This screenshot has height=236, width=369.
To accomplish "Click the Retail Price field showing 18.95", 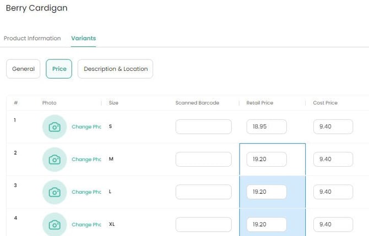I will click(x=267, y=127).
